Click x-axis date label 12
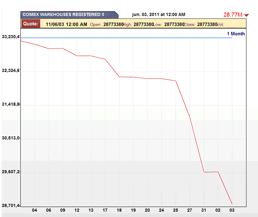Screen dimensions: 258x217 (x=77, y=210)
